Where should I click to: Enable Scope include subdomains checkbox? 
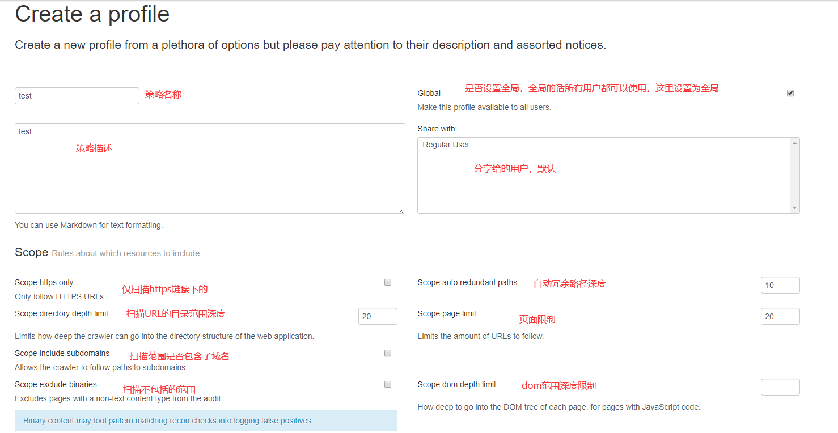click(388, 353)
